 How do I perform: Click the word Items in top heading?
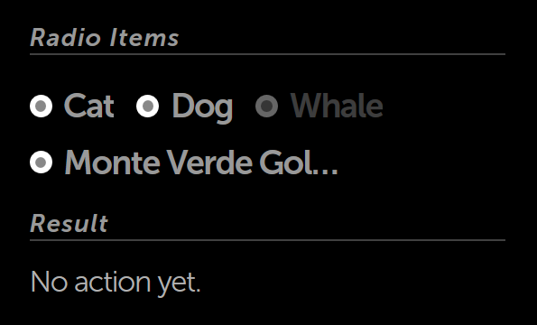point(144,37)
